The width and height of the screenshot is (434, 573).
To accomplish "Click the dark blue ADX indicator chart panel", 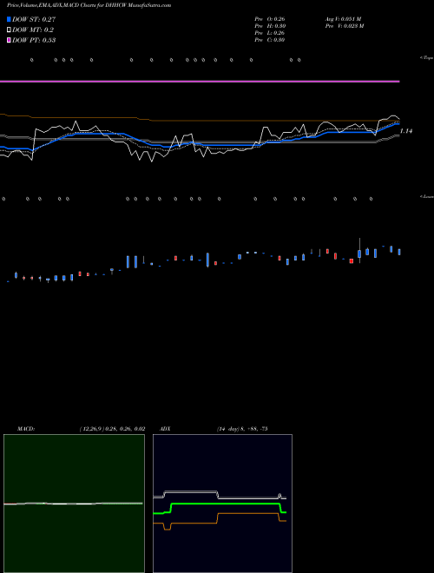I will (222, 504).
